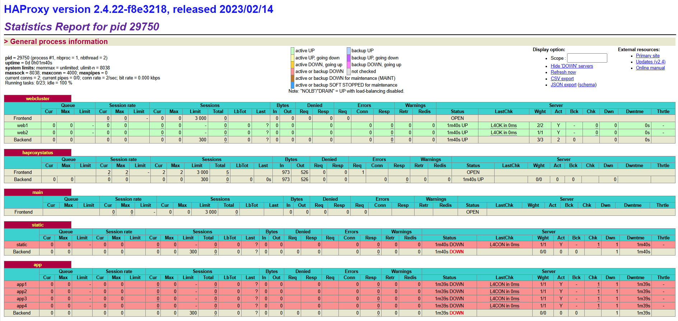Click the General process information heading

click(x=59, y=42)
